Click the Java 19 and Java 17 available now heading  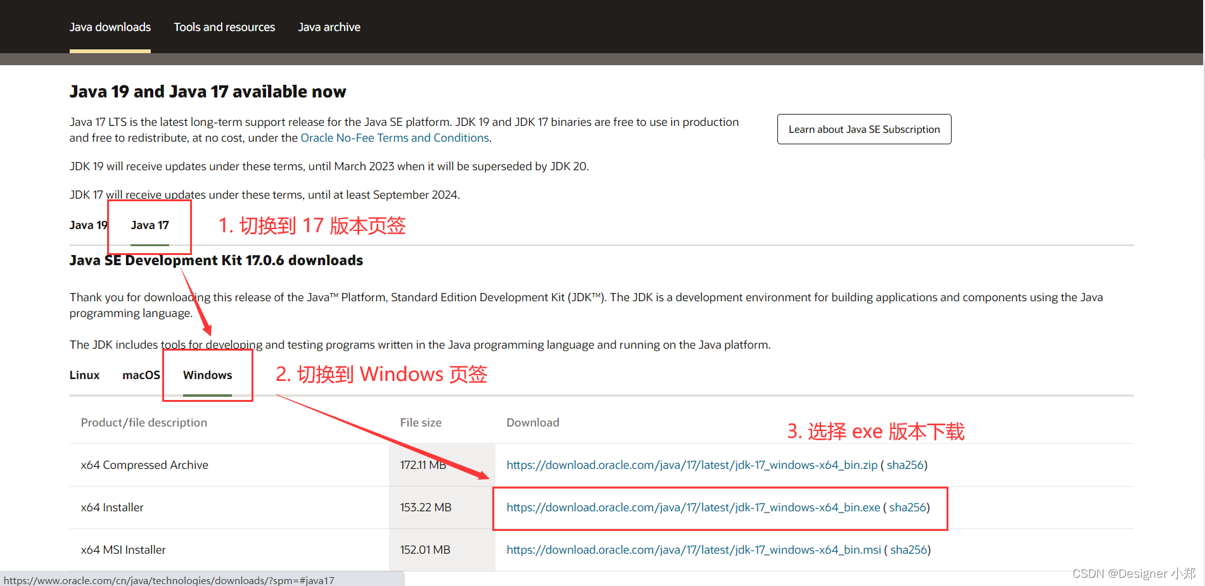point(208,92)
